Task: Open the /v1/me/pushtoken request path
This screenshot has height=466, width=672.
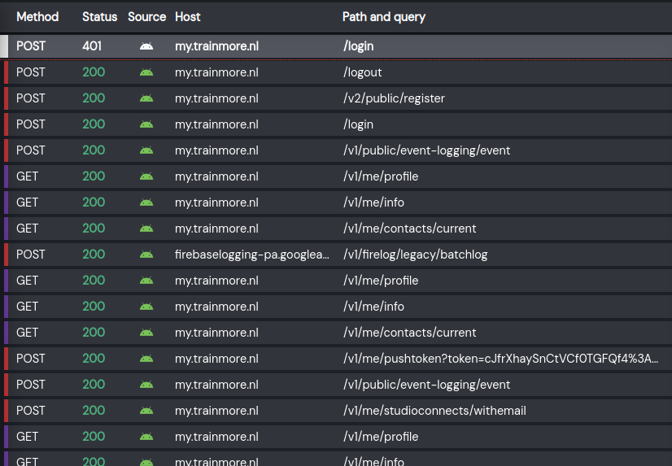Action: click(x=500, y=359)
